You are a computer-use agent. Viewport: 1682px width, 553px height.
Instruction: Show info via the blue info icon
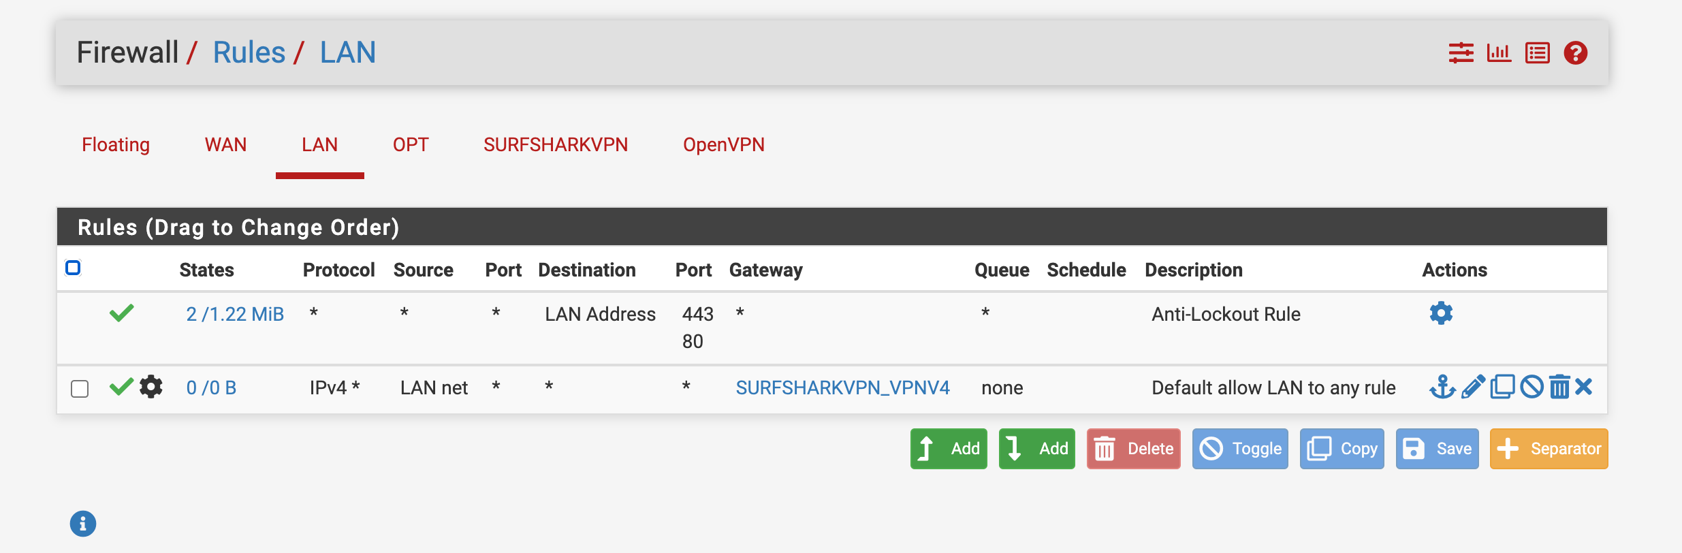83,524
